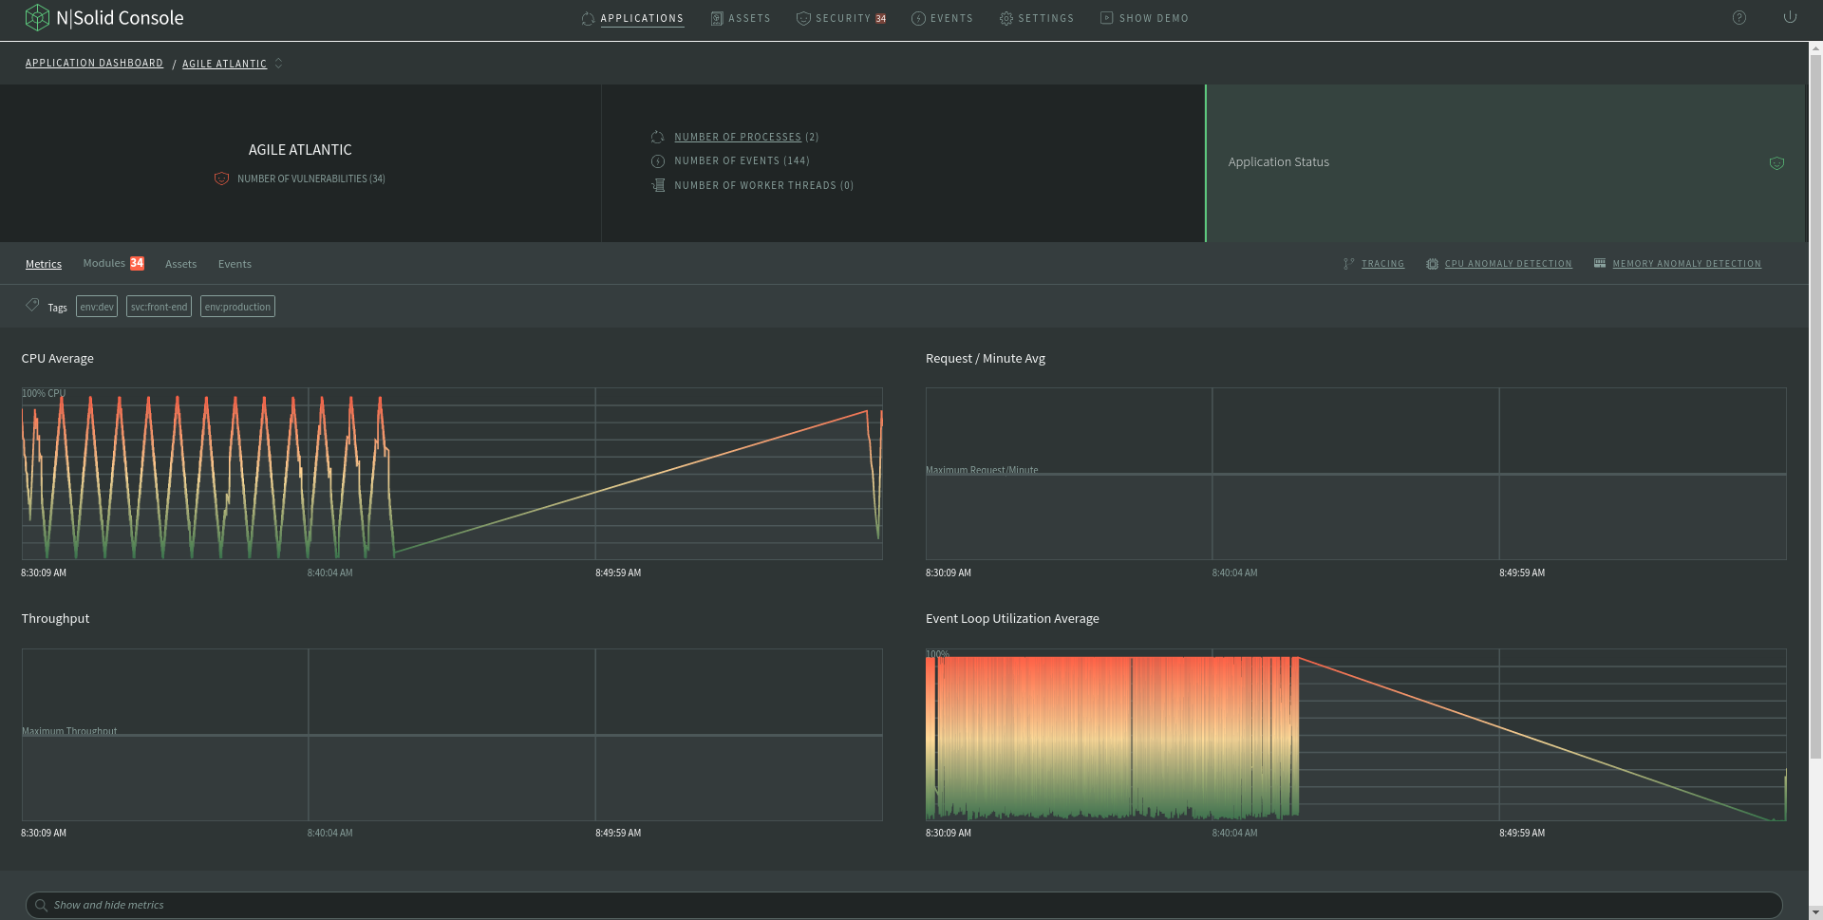Click the power/logout icon
Image resolution: width=1823 pixels, height=920 pixels.
point(1790,17)
